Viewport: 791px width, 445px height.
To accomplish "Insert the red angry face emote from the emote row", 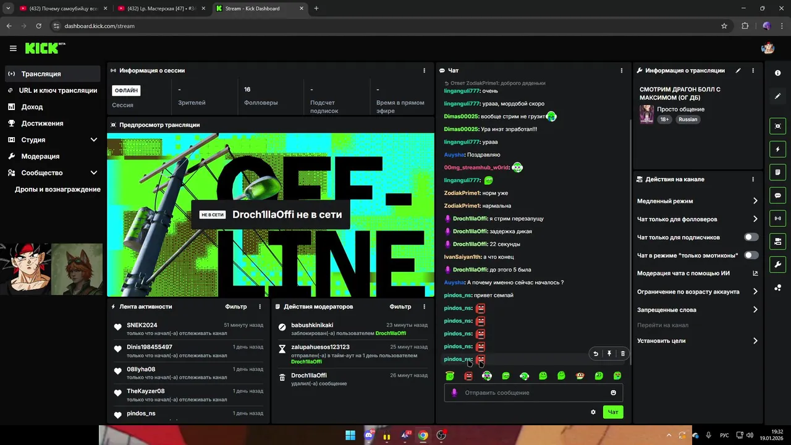I will 468,376.
